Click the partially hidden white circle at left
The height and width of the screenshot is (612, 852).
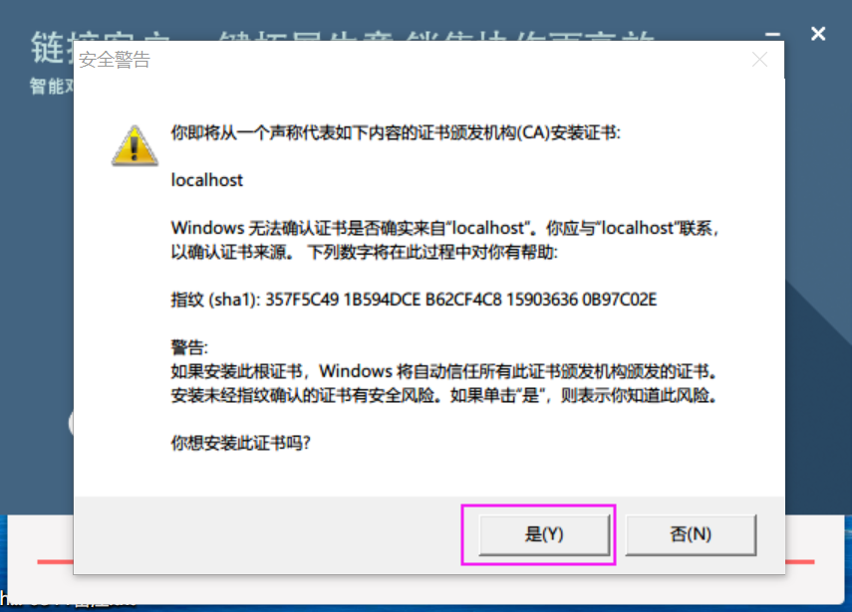click(71, 423)
